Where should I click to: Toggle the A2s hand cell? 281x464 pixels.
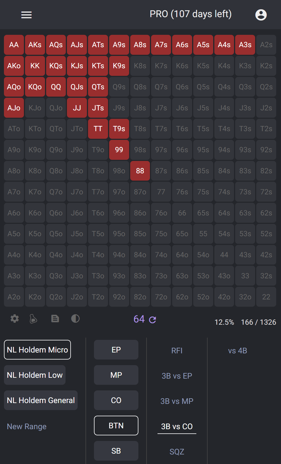point(266,45)
